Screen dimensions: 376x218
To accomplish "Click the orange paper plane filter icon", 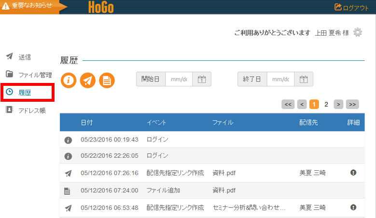I will [x=87, y=80].
